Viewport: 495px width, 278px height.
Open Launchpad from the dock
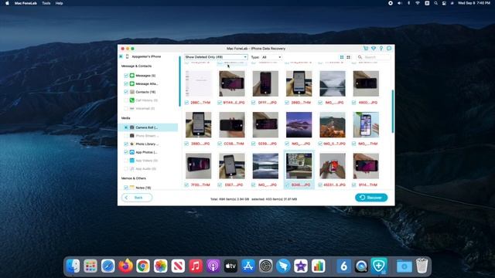coord(90,266)
